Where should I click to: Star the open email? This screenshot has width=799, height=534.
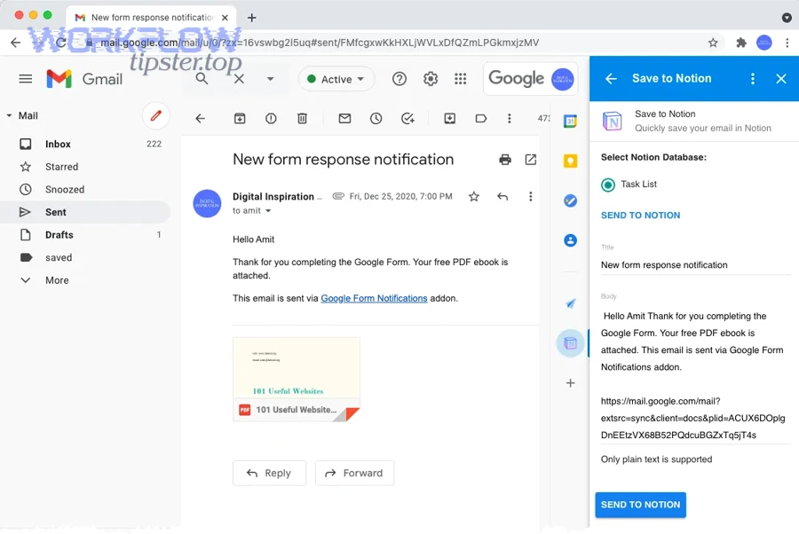pos(474,196)
